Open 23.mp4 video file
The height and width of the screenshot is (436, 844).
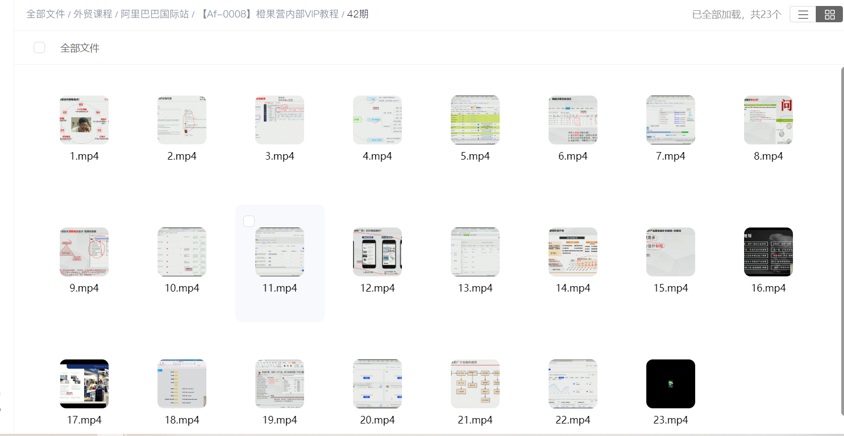[x=671, y=384]
